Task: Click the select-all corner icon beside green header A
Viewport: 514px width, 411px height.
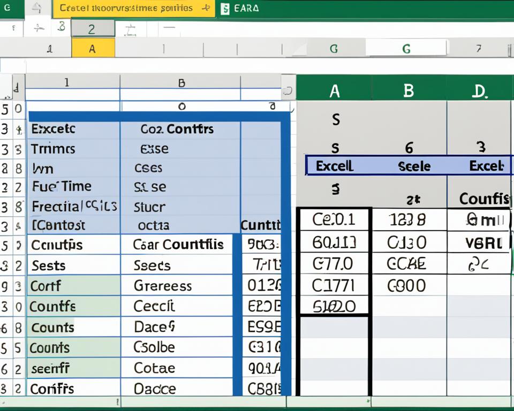Action: click(x=288, y=91)
